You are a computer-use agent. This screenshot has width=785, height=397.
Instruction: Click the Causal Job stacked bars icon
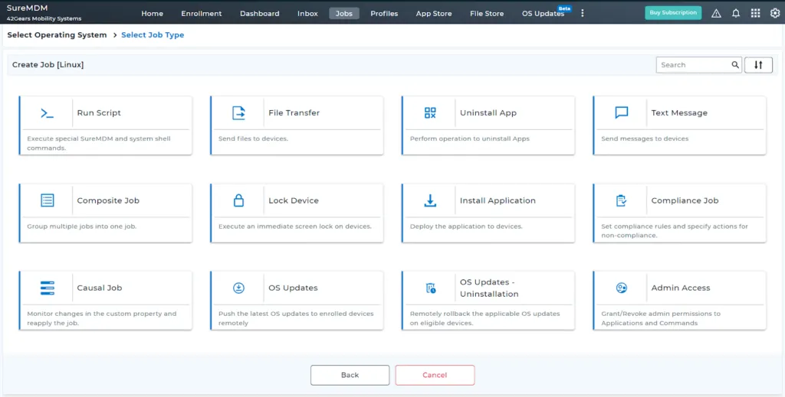(47, 288)
